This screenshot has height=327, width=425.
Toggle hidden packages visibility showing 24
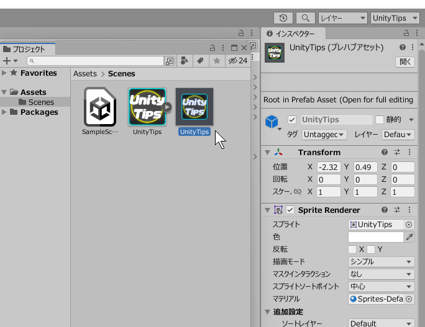(x=238, y=61)
